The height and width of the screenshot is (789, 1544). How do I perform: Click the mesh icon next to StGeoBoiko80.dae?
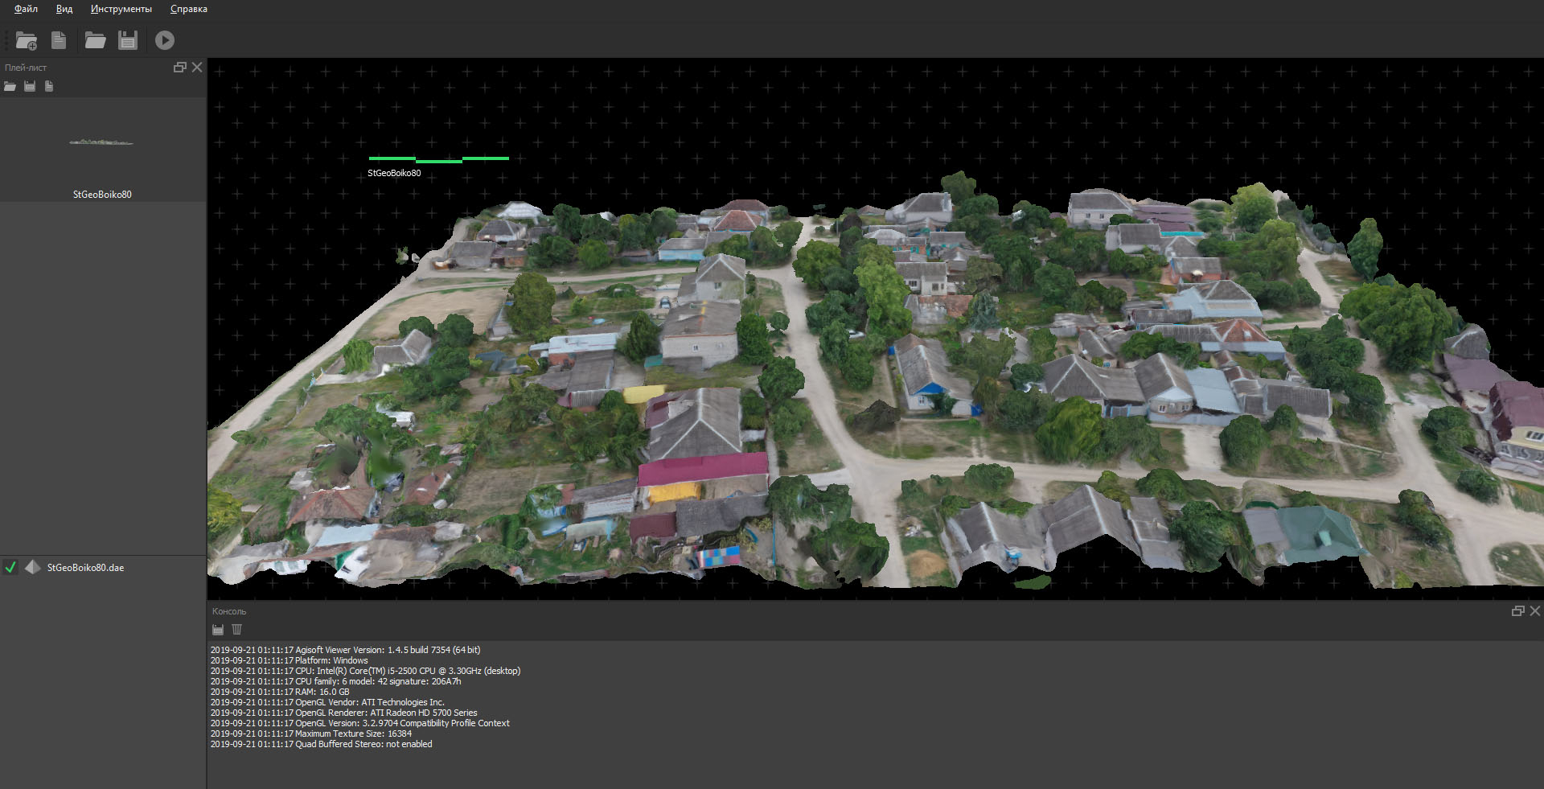32,568
